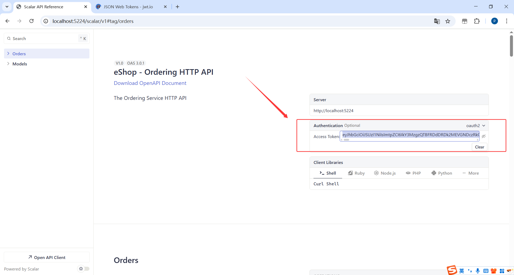The width and height of the screenshot is (514, 275).
Task: Click the Sogou input method logo
Action: click(452, 270)
